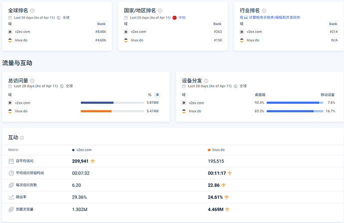Click global rank #4,606
The image size is (344, 223).
pyautogui.click(x=101, y=40)
